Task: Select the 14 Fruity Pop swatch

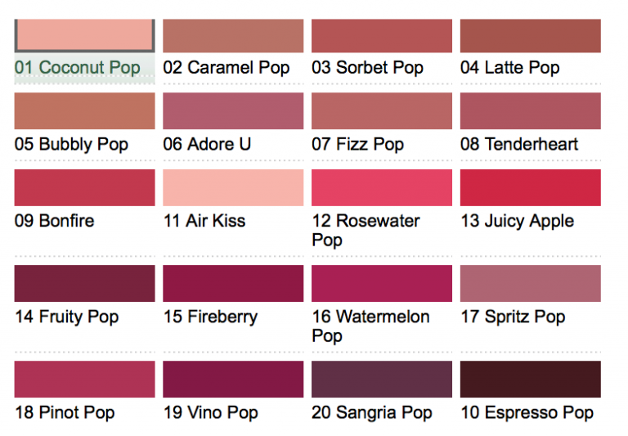Action: [x=84, y=283]
